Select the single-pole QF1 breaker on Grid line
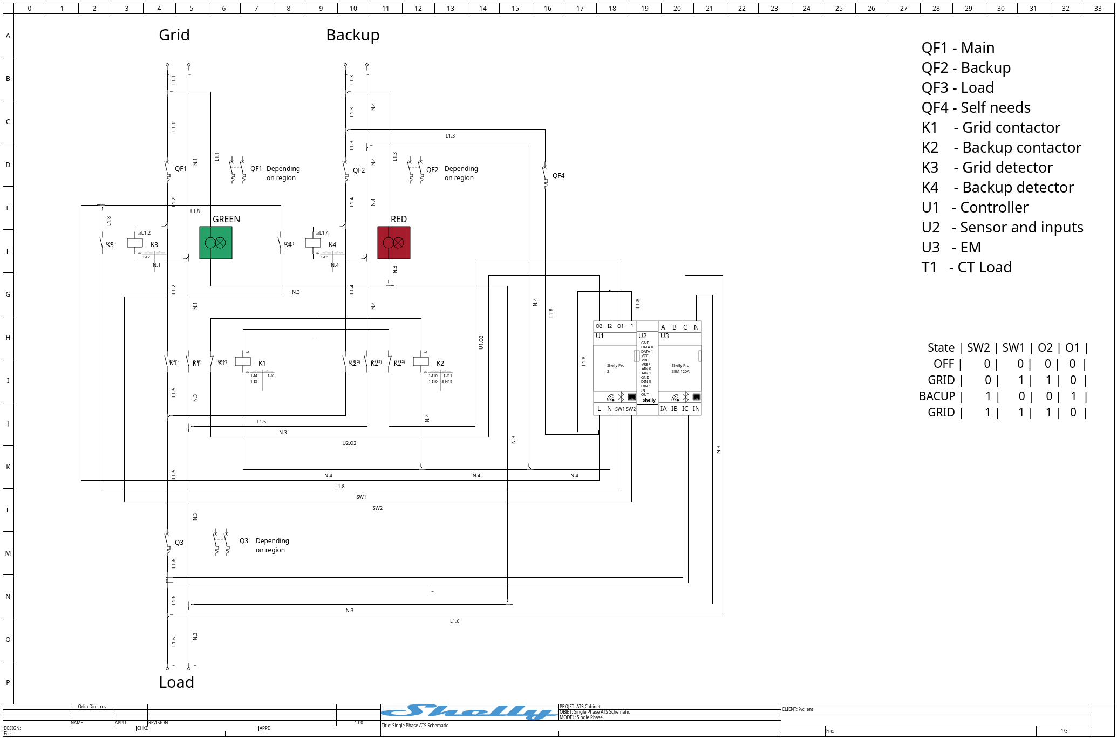This screenshot has width=1117, height=739. click(168, 170)
